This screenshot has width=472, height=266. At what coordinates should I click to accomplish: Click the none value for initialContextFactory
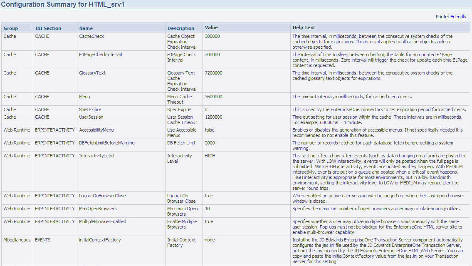[x=210, y=240]
